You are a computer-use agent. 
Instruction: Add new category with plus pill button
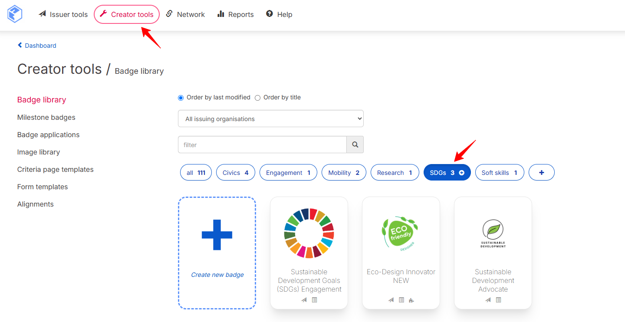coord(541,172)
